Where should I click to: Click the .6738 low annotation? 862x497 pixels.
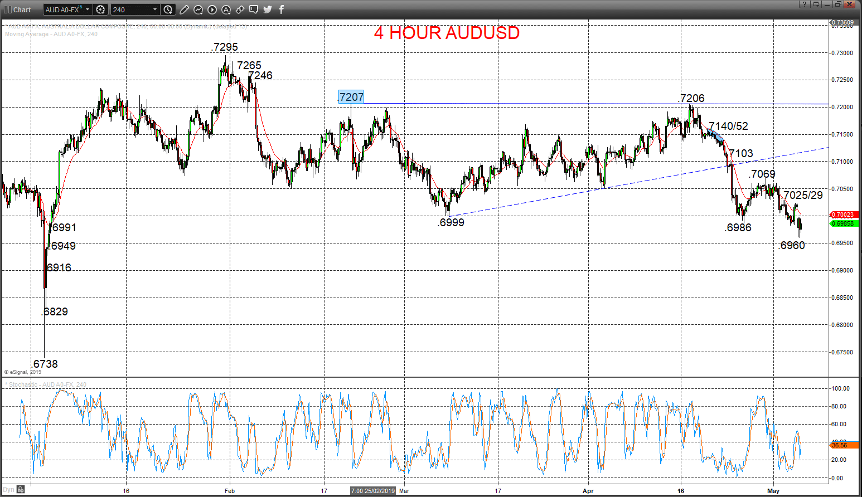[45, 364]
